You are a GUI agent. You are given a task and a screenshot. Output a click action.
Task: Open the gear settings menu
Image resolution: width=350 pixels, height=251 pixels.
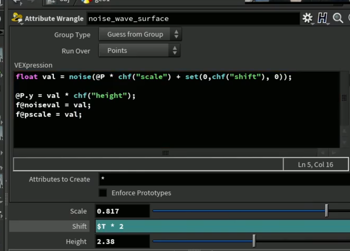coord(307,18)
